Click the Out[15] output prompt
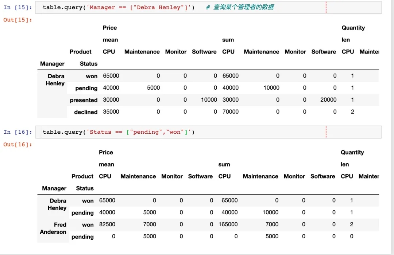This screenshot has width=394, height=255. click(x=18, y=20)
